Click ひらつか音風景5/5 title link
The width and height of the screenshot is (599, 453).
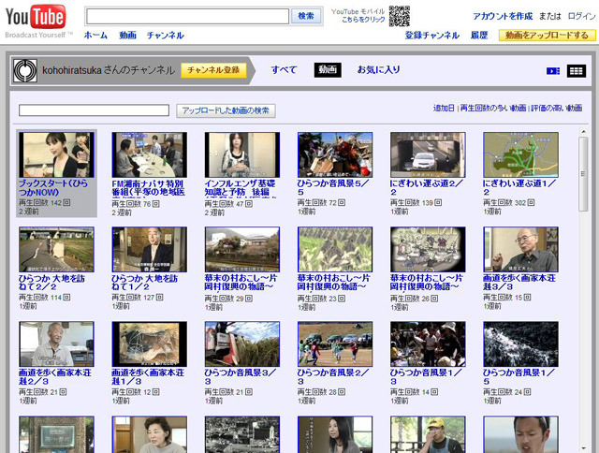(333, 187)
